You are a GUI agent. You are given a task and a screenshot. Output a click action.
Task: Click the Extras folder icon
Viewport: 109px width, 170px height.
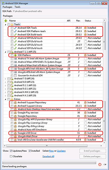tap(12, 99)
